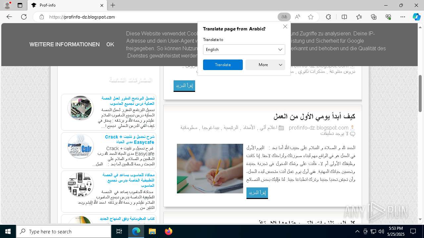Open File Explorer from the taskbar
The width and height of the screenshot is (424, 238).
coord(152,231)
